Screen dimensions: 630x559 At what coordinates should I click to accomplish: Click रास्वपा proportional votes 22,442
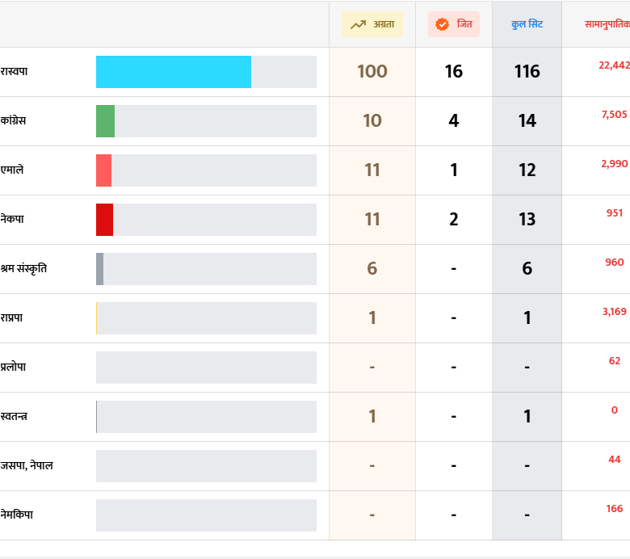coord(614,65)
